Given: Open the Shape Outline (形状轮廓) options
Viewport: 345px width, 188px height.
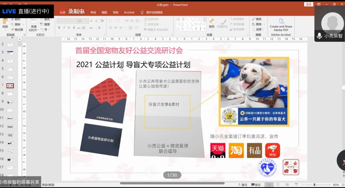Looking at the screenshot, I should [237, 24].
